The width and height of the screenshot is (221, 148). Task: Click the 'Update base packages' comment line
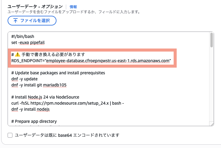click(58, 73)
